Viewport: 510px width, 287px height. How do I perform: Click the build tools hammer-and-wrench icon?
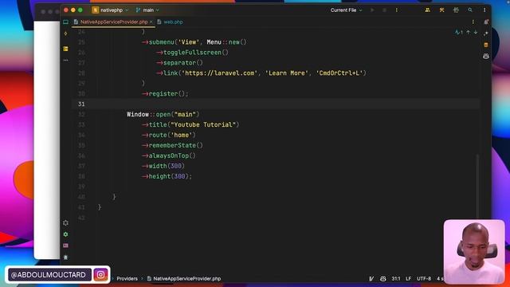coord(441,10)
